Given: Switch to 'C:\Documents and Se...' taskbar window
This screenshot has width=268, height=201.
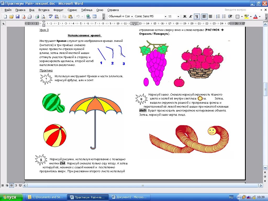Looking at the screenshot, I should (x=46, y=197).
